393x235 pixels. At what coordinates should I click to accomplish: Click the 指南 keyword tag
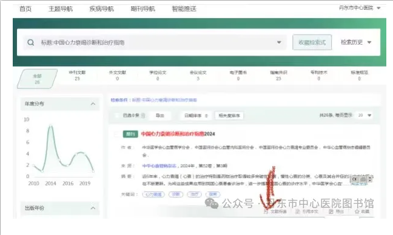point(213,194)
